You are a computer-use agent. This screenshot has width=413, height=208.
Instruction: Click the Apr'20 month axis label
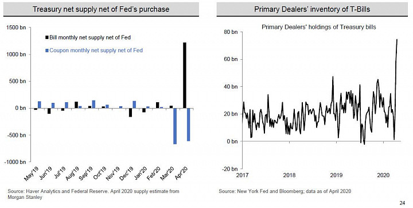click(181, 174)
